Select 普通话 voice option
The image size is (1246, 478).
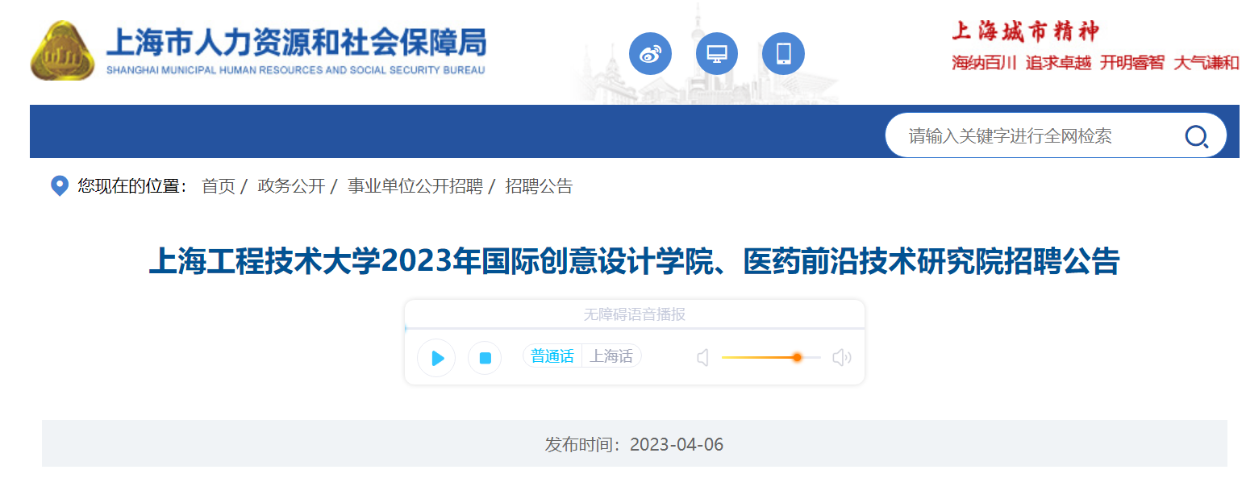[x=552, y=356]
